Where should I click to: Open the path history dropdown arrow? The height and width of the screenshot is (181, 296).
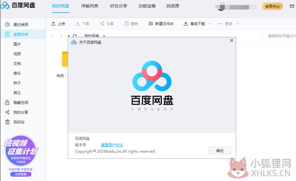point(69,36)
